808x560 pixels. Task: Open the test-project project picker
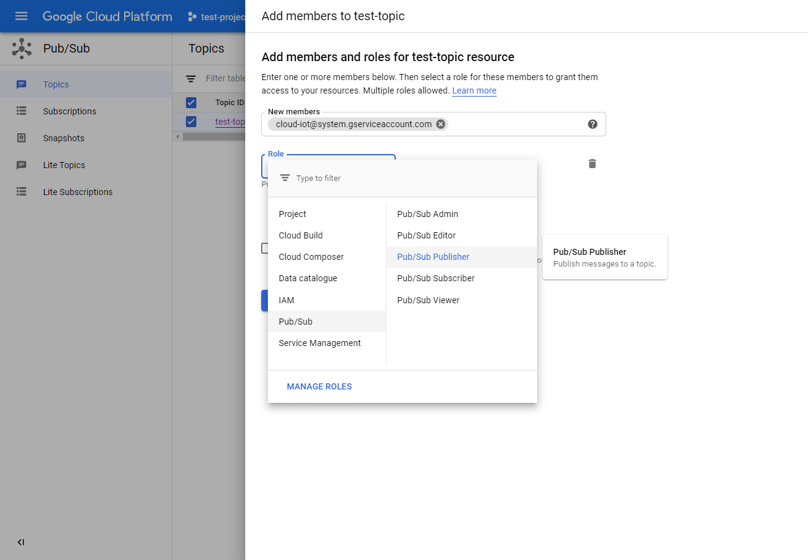pos(217,17)
